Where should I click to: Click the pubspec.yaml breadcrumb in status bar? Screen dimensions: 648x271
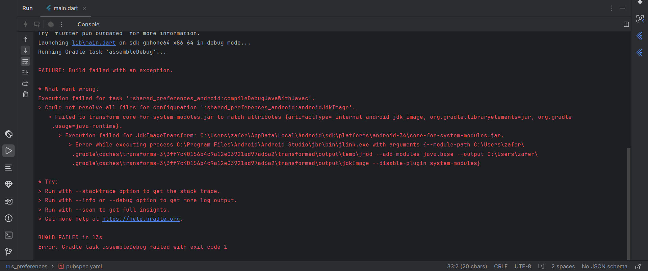coord(80,266)
